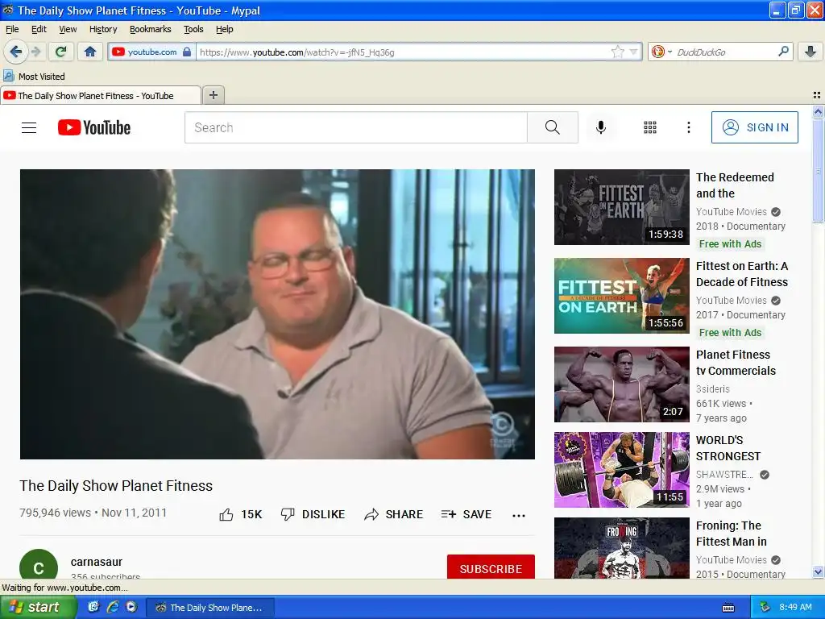The image size is (825, 619).
Task: Click the Show Desktop quick launch icon
Action: (93, 607)
